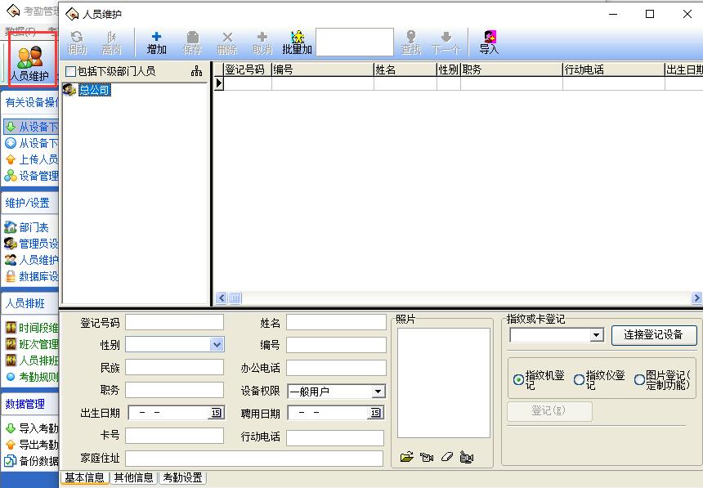Click the 导入 import icon

click(489, 43)
